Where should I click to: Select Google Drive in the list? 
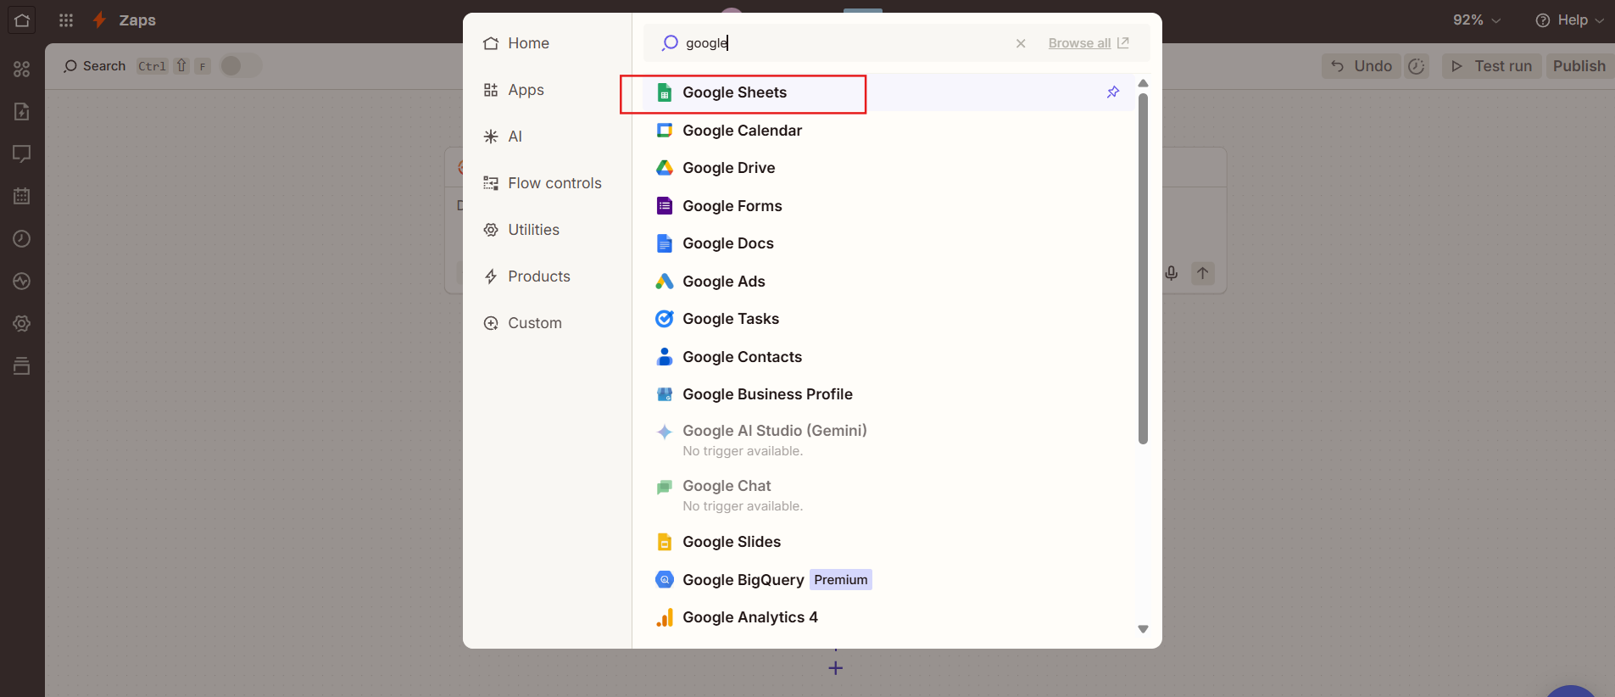pos(888,168)
